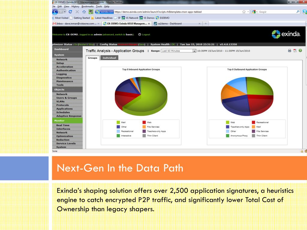This screenshot has height=230, width=307.
Task: Click the inbound application groups pie chart
Action: click(x=141, y=96)
